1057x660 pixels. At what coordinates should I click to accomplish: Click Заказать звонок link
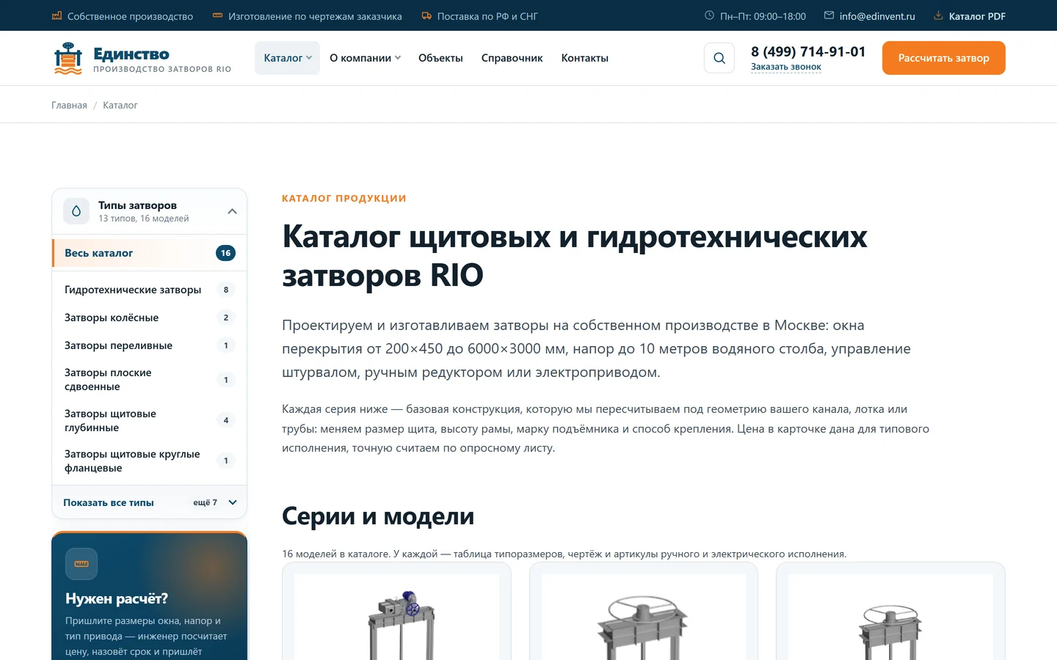click(x=785, y=67)
